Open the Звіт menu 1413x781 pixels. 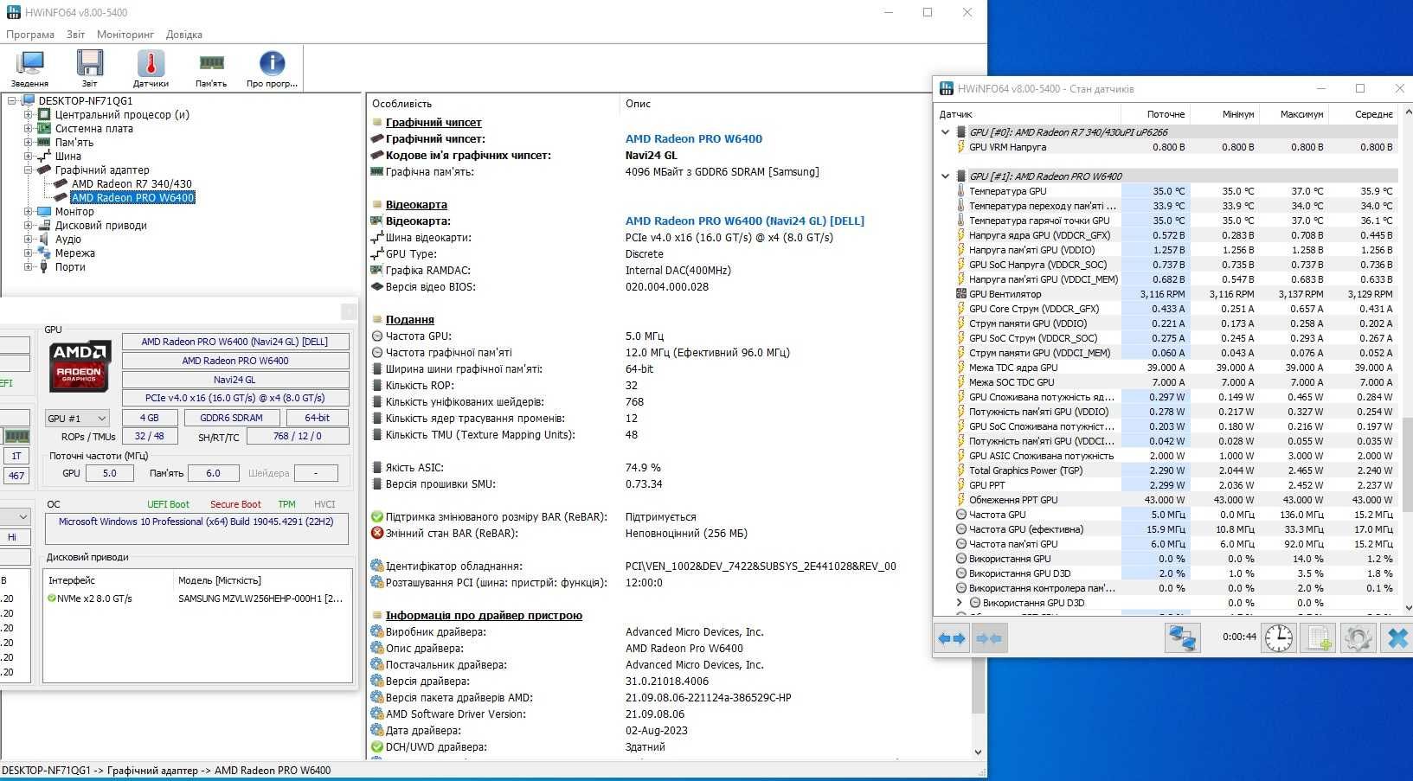pos(76,35)
